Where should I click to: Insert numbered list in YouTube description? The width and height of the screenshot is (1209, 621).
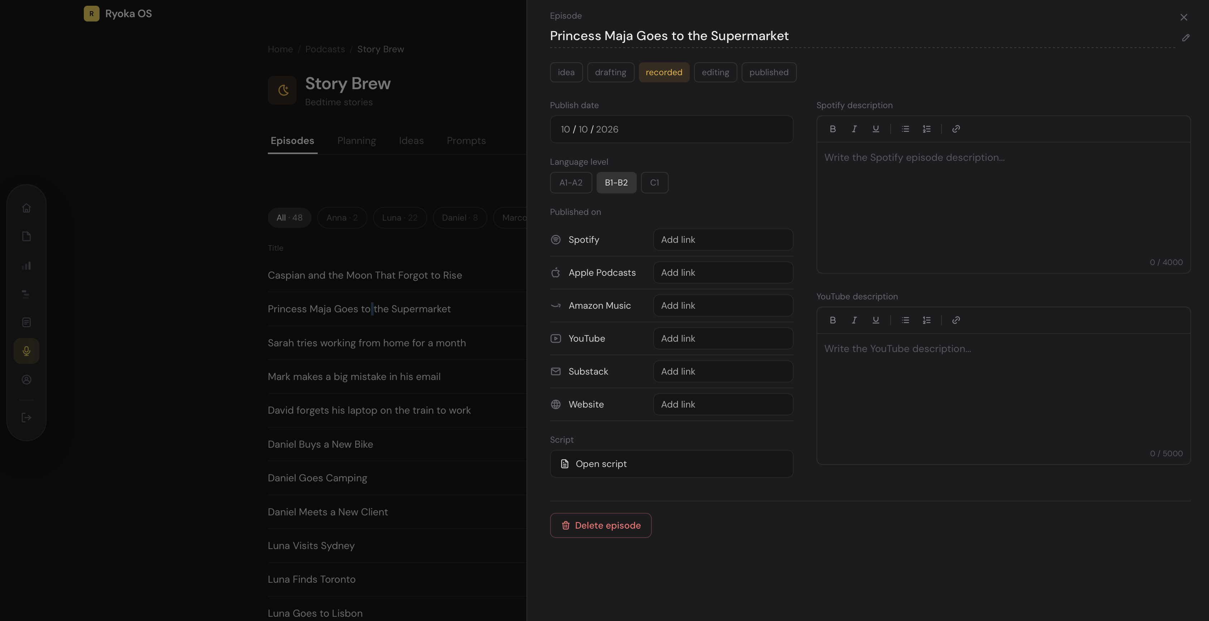point(926,320)
